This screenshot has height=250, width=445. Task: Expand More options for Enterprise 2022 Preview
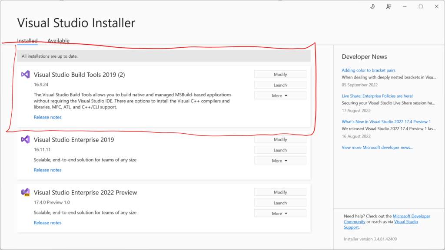pos(280,214)
